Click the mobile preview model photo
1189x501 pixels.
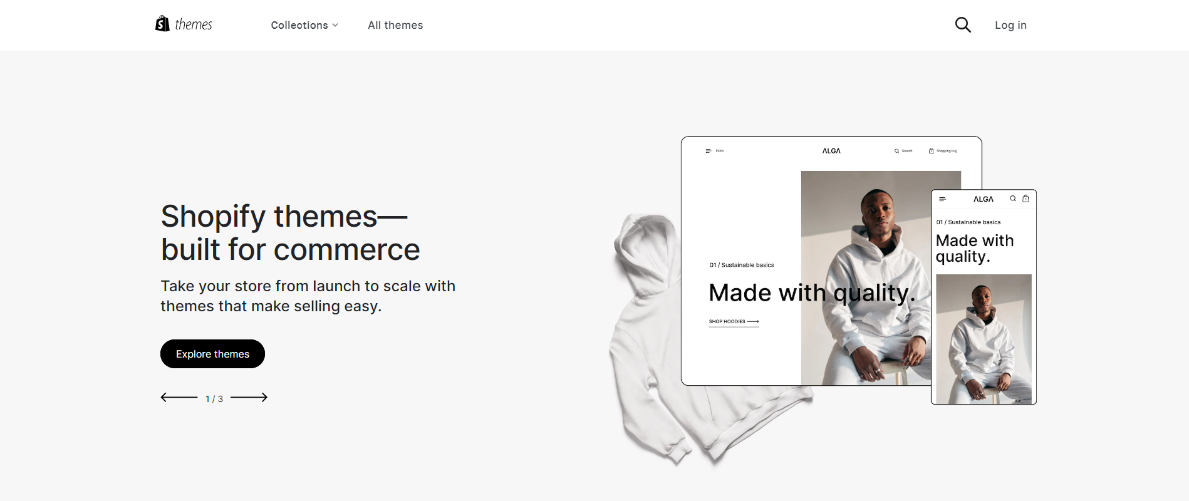click(x=984, y=339)
